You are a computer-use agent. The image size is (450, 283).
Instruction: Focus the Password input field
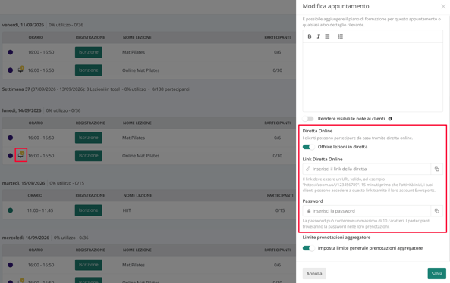tap(367, 211)
